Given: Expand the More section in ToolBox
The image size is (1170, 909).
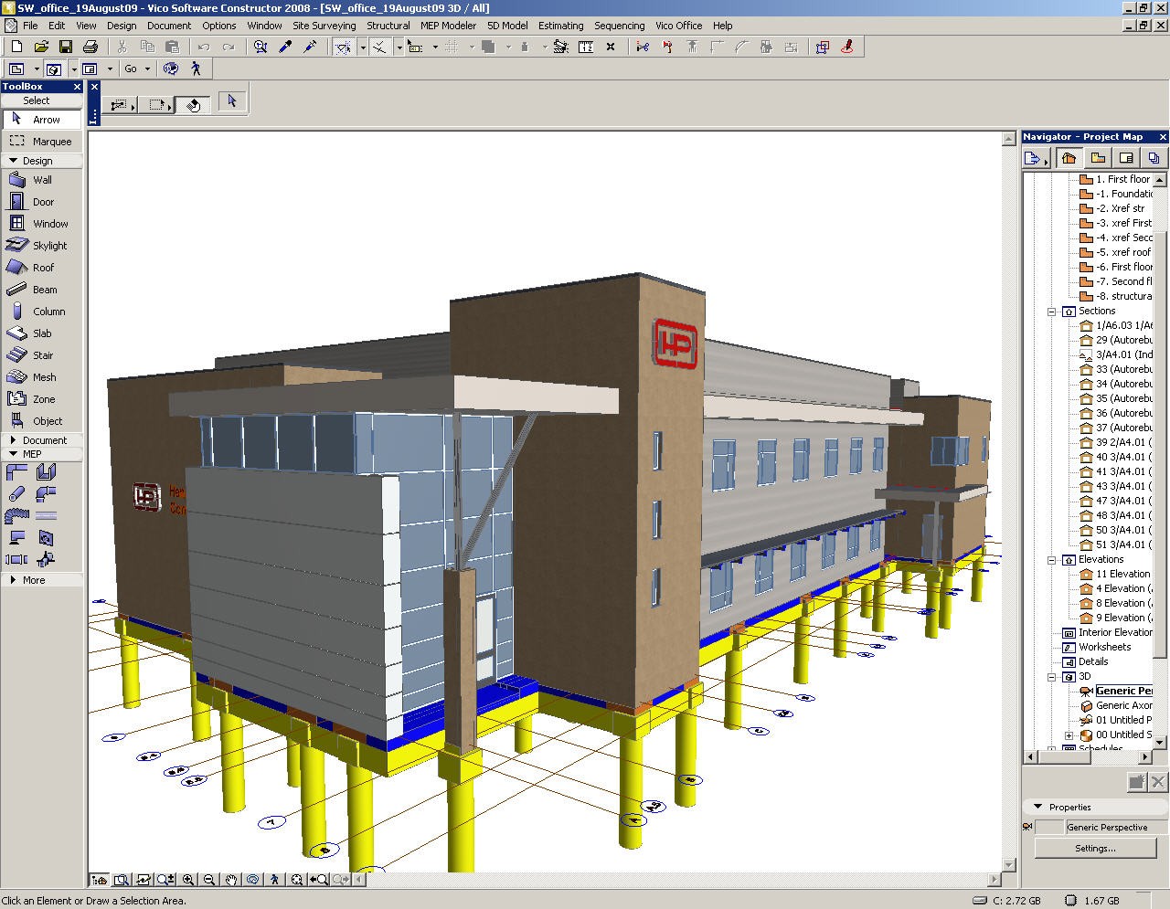Looking at the screenshot, I should point(13,580).
